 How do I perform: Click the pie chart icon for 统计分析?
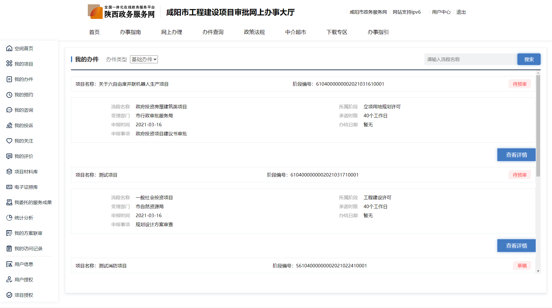pyautogui.click(x=9, y=218)
